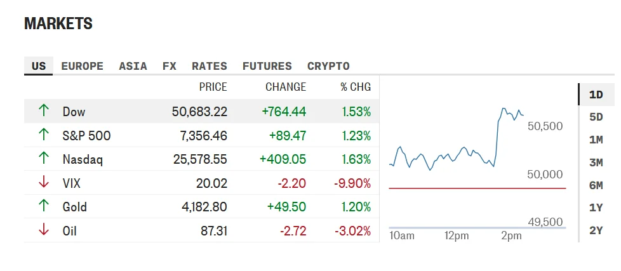Viewport: 621px width, 271px height.
Task: Click the up arrow icon next to S&P 500
Action: pyautogui.click(x=44, y=135)
